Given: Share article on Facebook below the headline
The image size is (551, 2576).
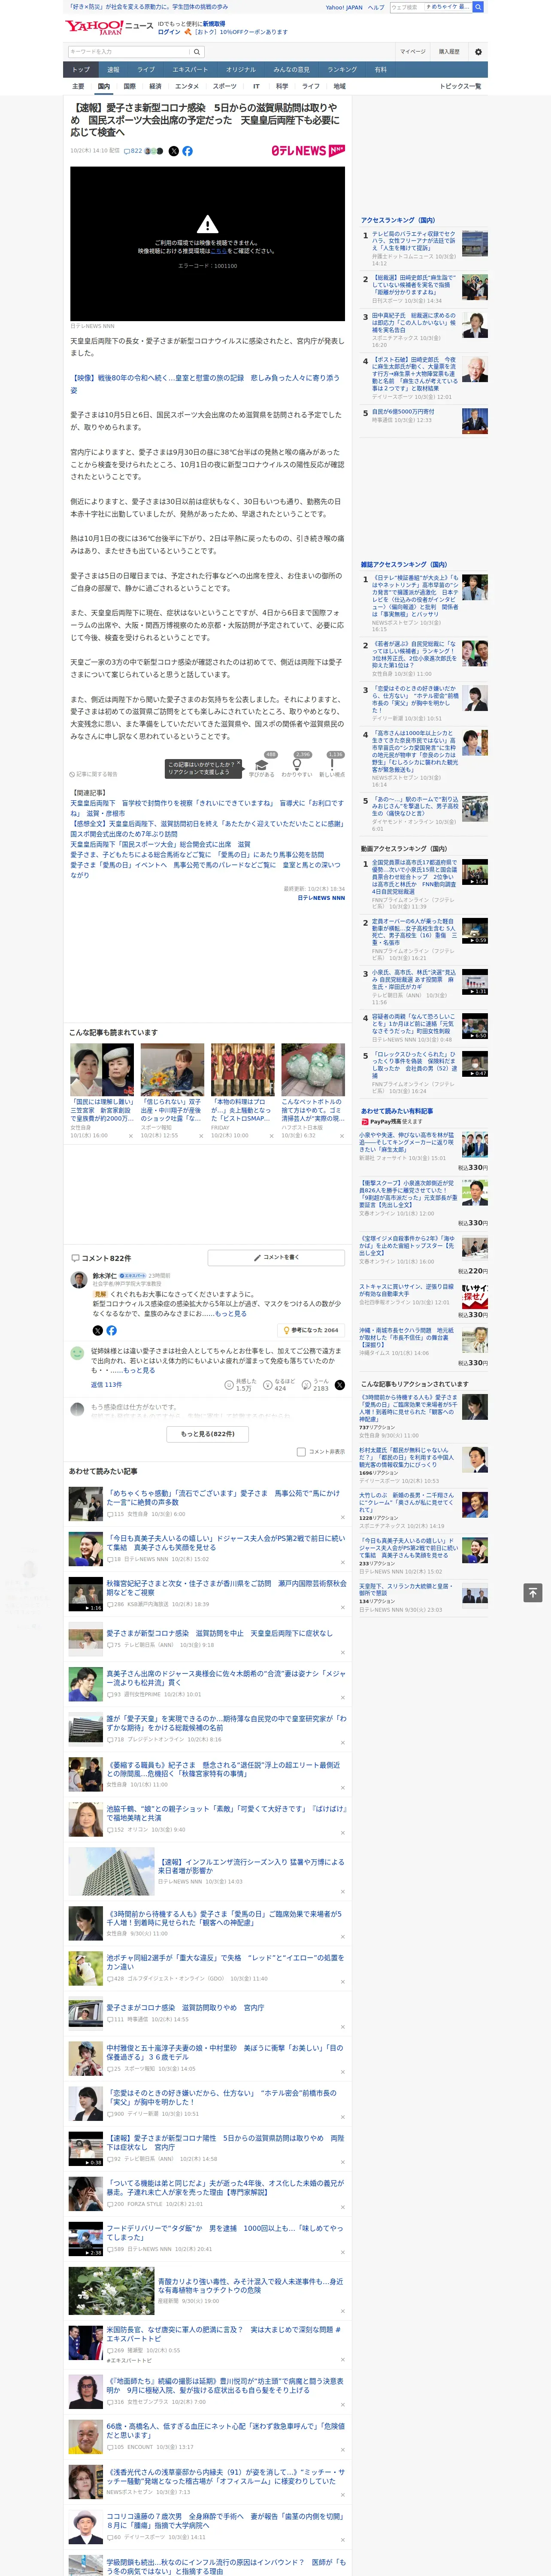Looking at the screenshot, I should 187,151.
